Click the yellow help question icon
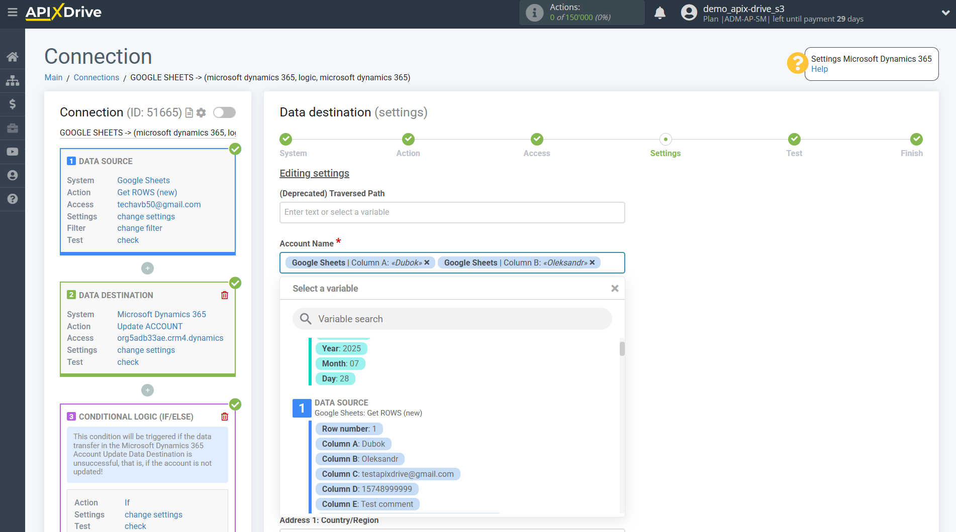Screen dimensions: 956x532 click(797, 63)
